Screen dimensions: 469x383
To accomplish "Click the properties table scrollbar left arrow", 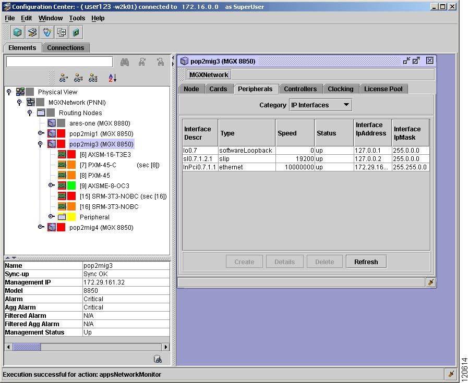I will point(9,347).
